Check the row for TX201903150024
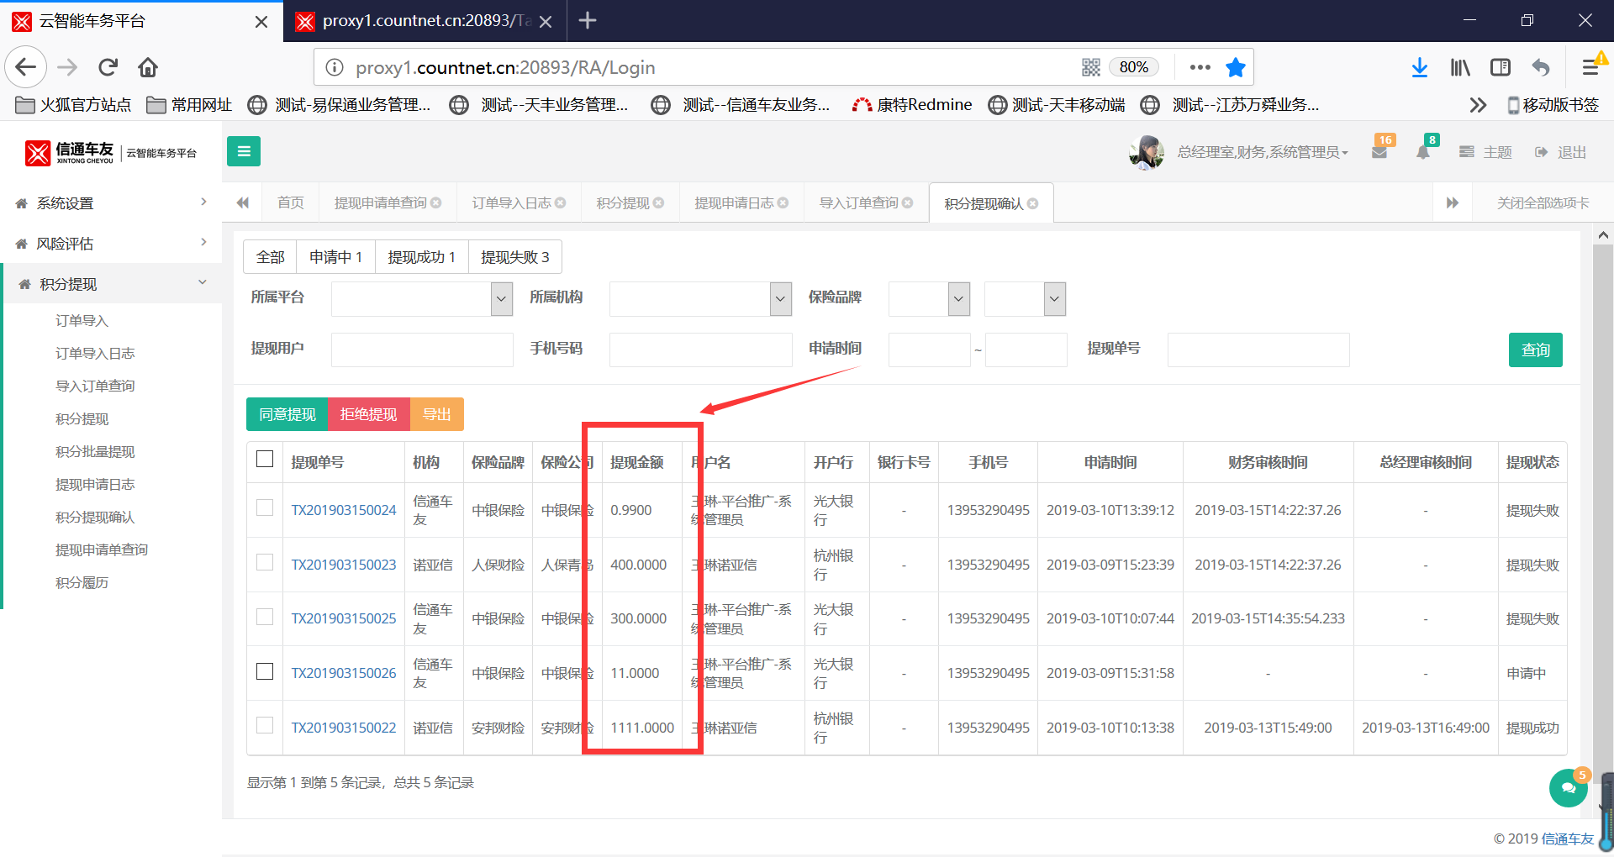1614x857 pixels. click(265, 508)
